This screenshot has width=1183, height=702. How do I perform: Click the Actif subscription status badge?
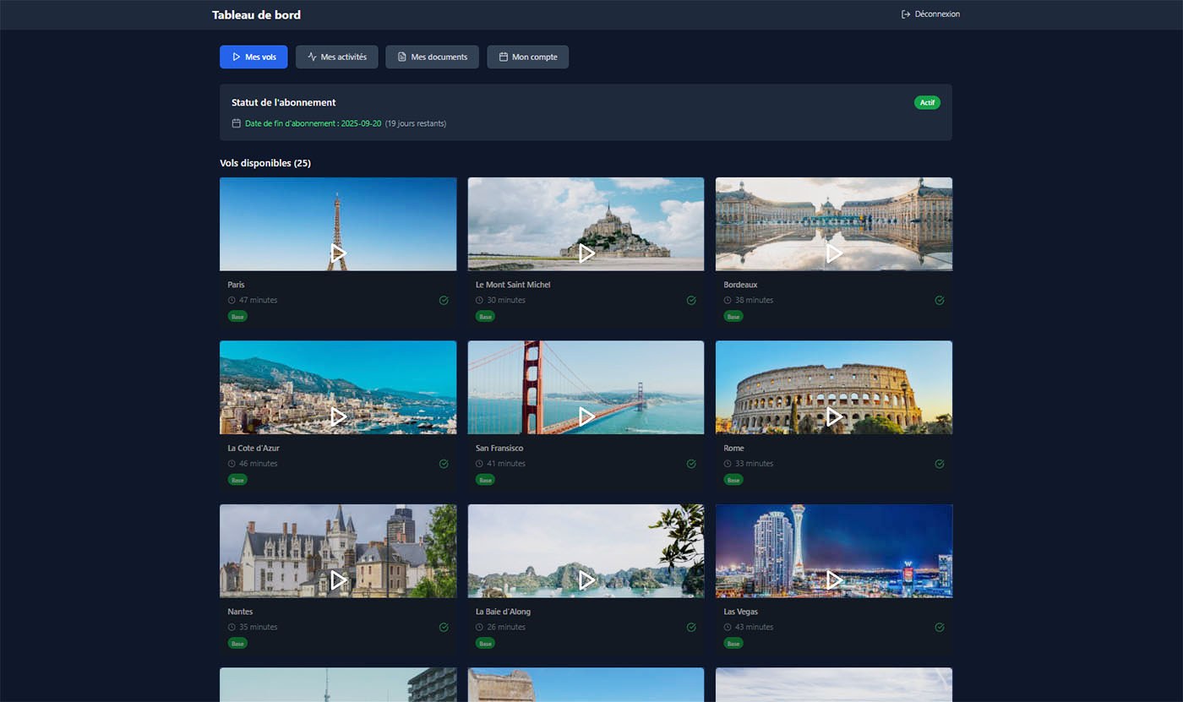[x=927, y=102]
